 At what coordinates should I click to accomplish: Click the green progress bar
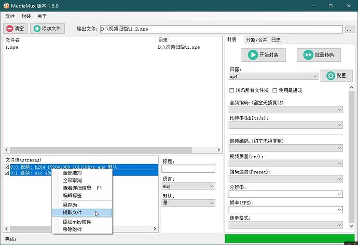pos(290,238)
